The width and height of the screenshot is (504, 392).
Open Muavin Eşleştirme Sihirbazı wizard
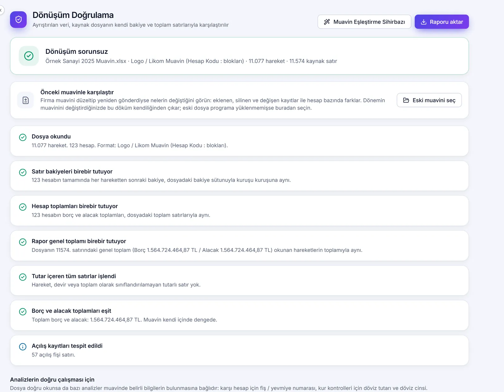[364, 22]
